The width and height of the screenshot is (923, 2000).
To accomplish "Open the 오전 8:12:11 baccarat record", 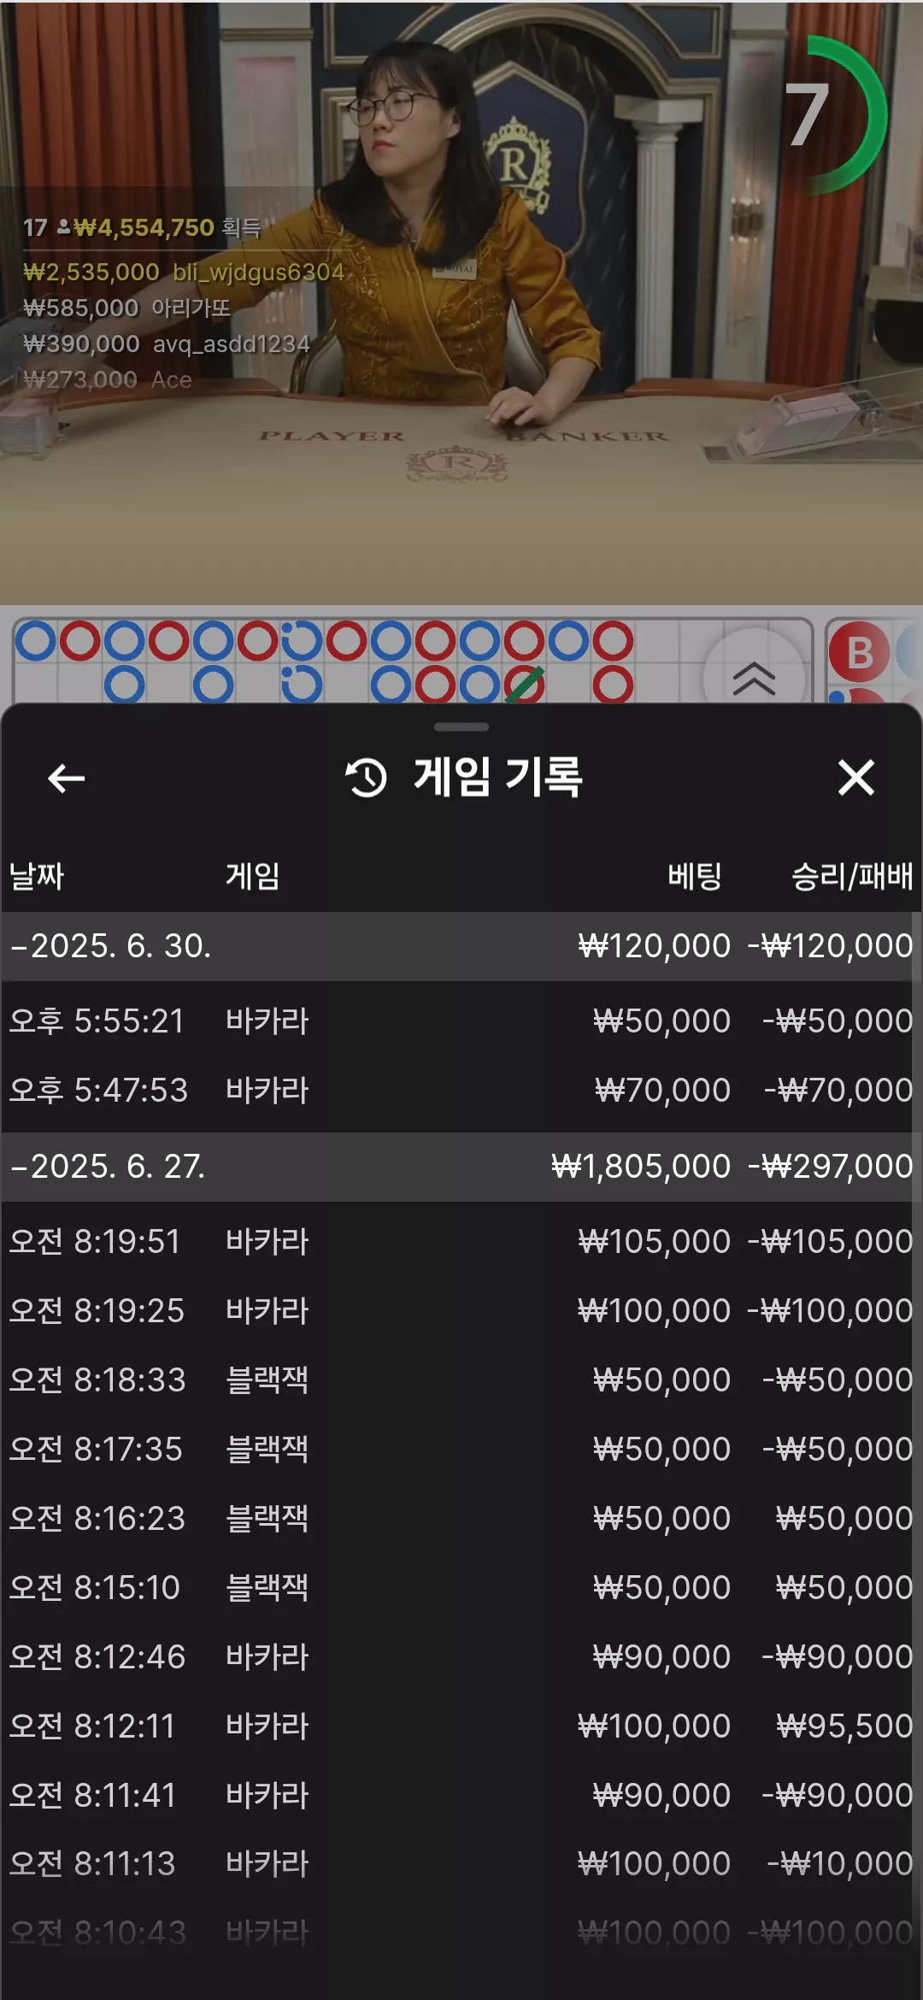I will click(x=461, y=1726).
